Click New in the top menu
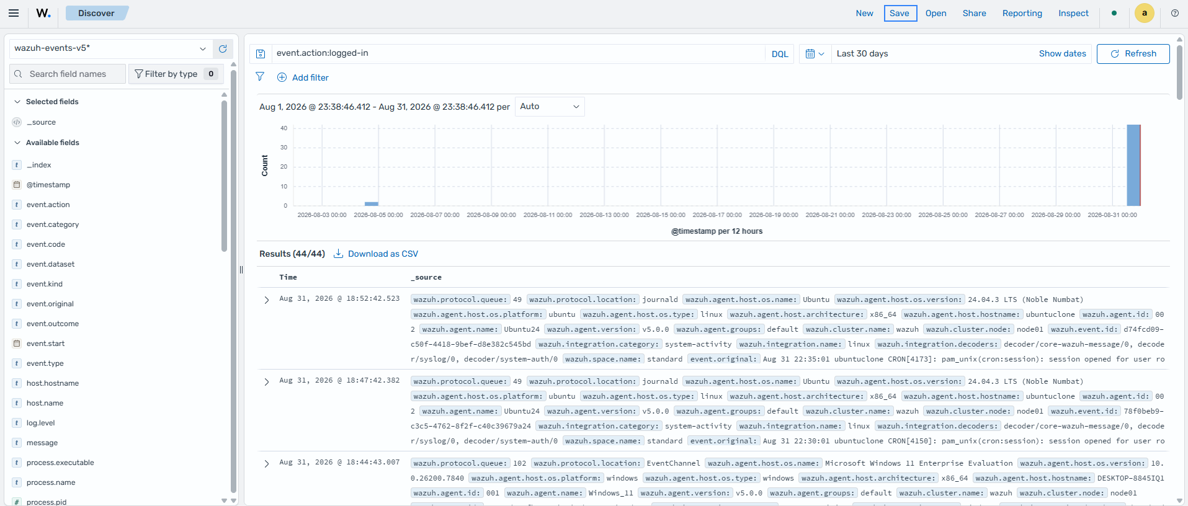1188x506 pixels. click(x=864, y=13)
